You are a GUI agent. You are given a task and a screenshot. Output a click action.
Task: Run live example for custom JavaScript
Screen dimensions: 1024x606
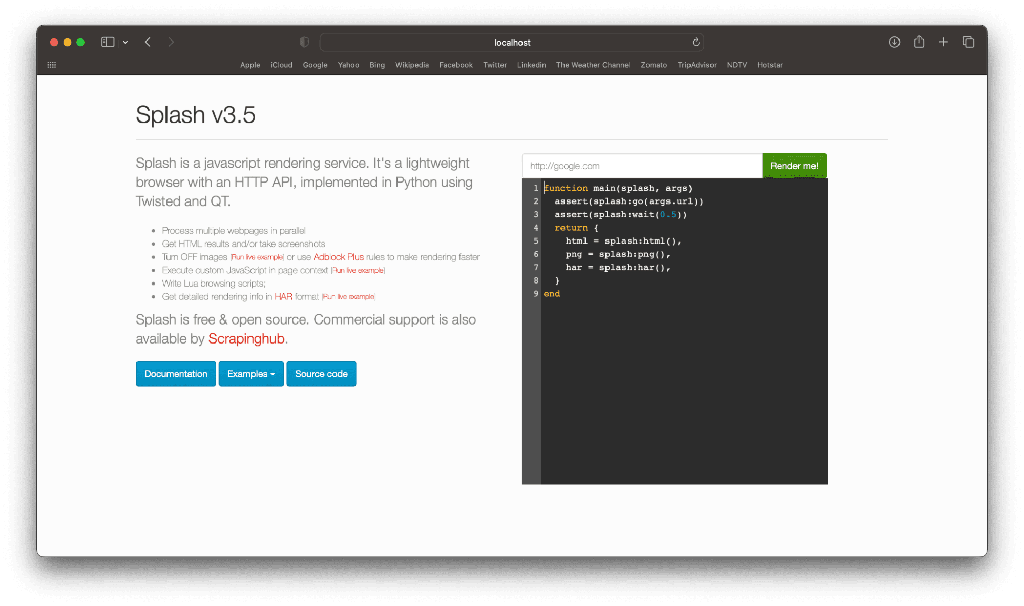(x=358, y=271)
